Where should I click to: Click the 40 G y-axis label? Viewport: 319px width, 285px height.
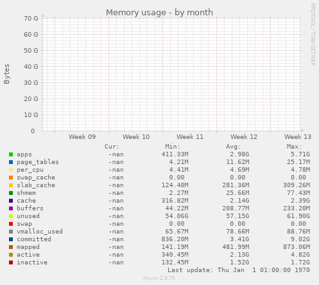pos(31,67)
